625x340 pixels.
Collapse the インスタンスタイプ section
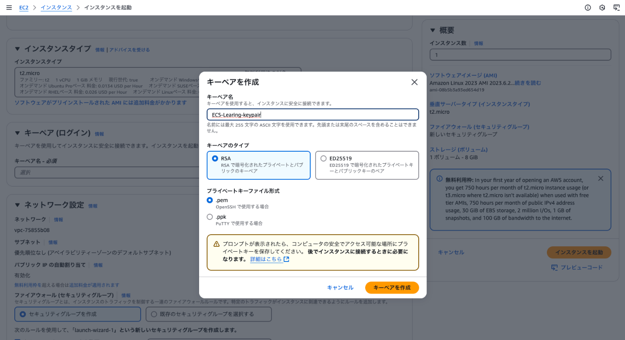[18, 49]
